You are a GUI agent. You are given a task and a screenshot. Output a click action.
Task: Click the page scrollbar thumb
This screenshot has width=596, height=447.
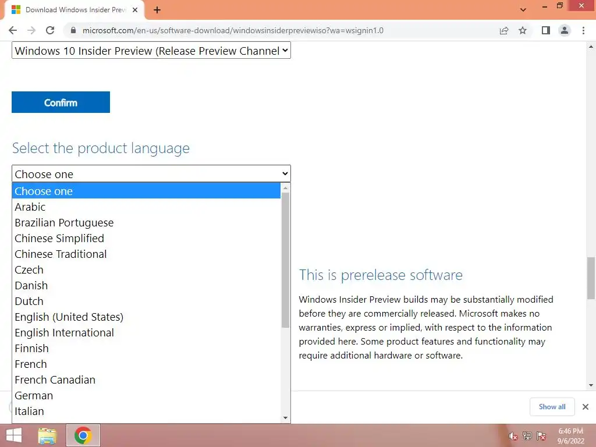591,278
